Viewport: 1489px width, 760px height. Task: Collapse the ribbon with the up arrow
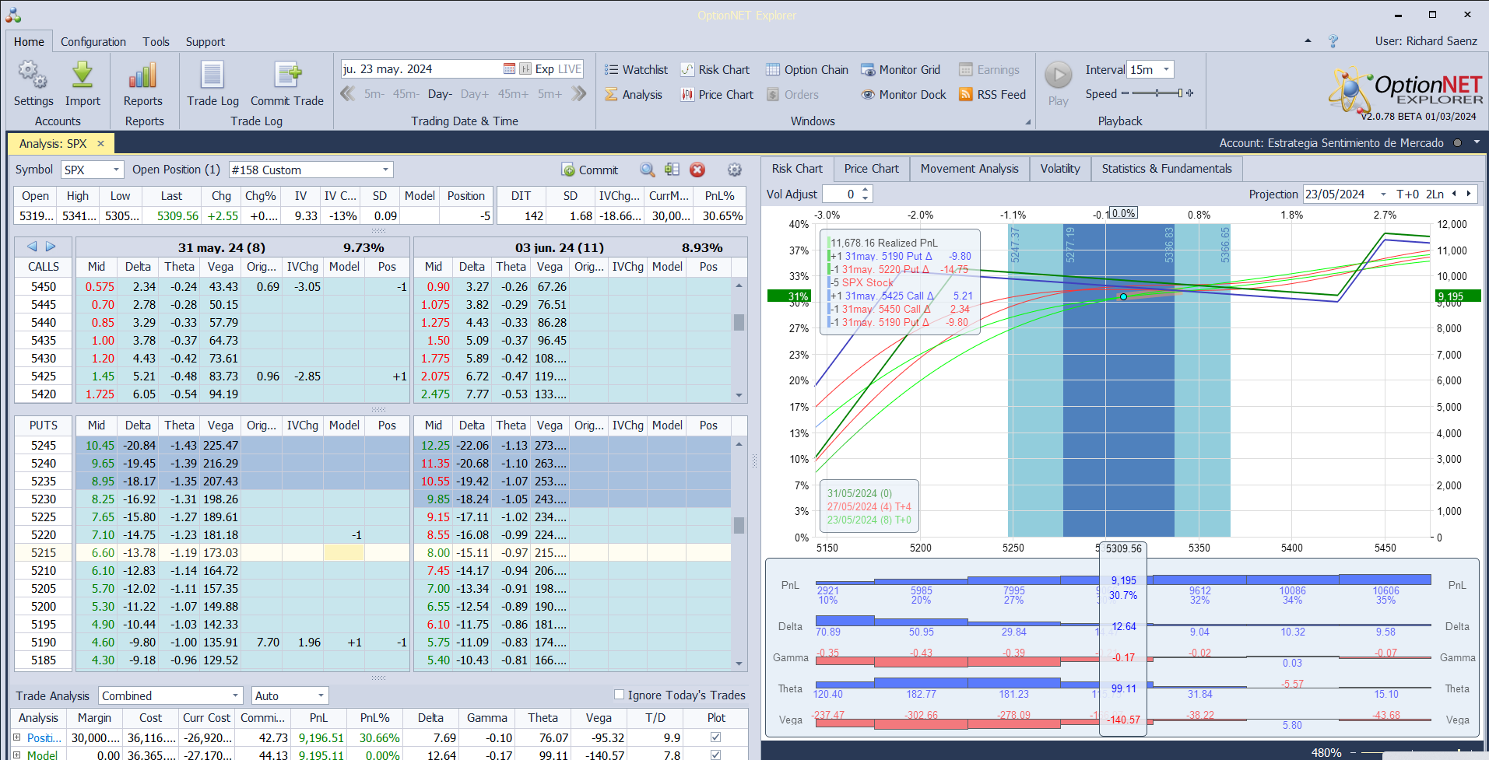1308,41
